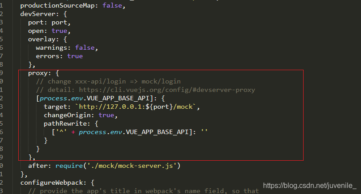
Task: Click the pathRewrite key
Action: 65,123
